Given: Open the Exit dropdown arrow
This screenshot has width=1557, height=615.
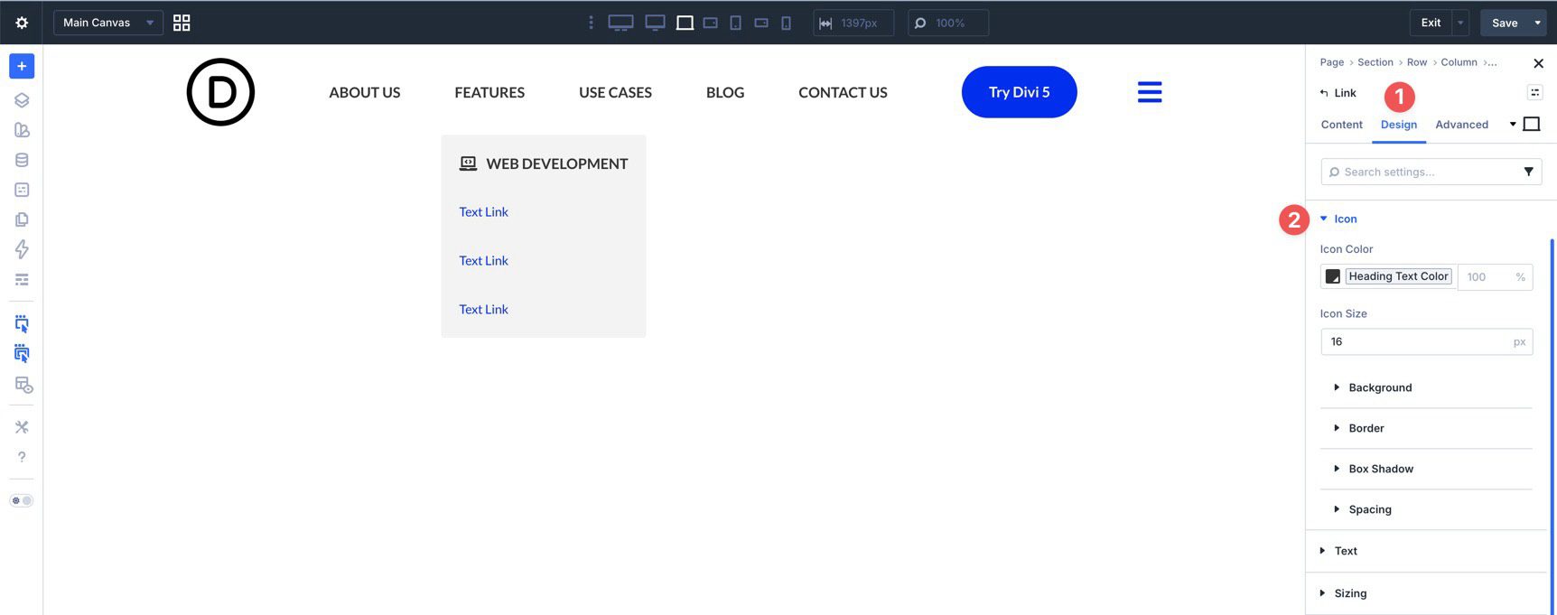Looking at the screenshot, I should click(x=1460, y=23).
